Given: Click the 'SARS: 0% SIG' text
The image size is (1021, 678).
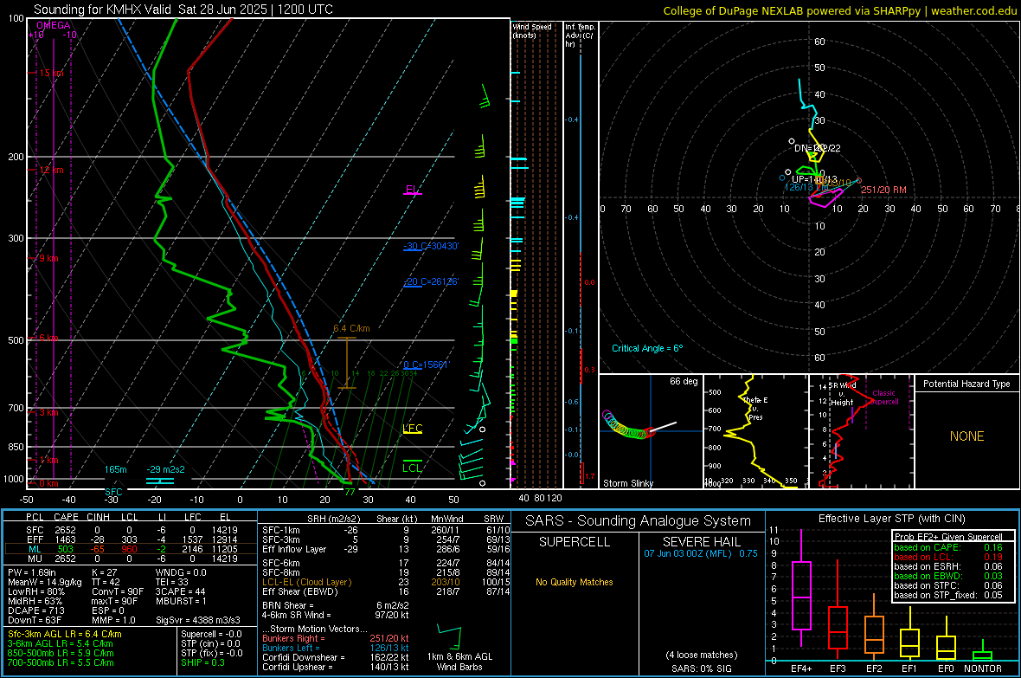Looking at the screenshot, I should click(702, 668).
